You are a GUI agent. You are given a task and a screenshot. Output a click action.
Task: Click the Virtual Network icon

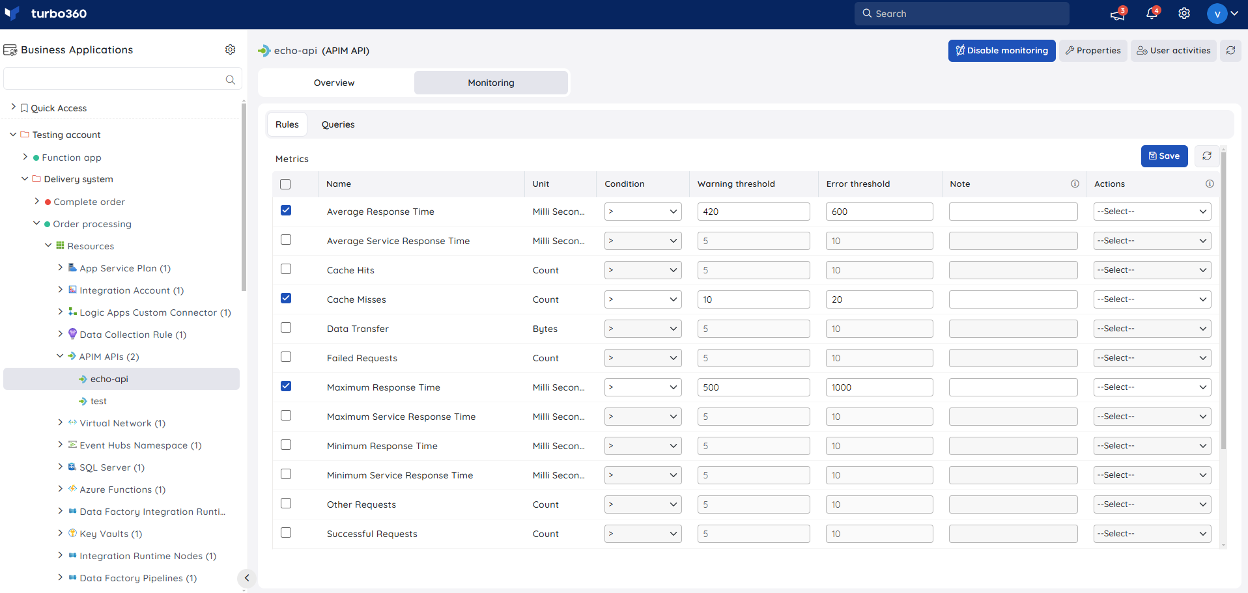pyautogui.click(x=72, y=422)
